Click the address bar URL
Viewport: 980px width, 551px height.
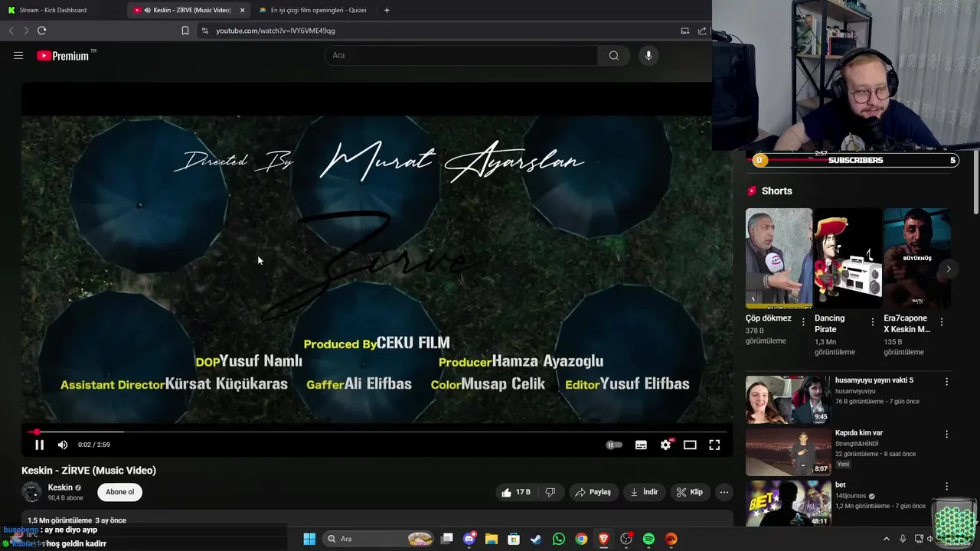[x=276, y=31]
